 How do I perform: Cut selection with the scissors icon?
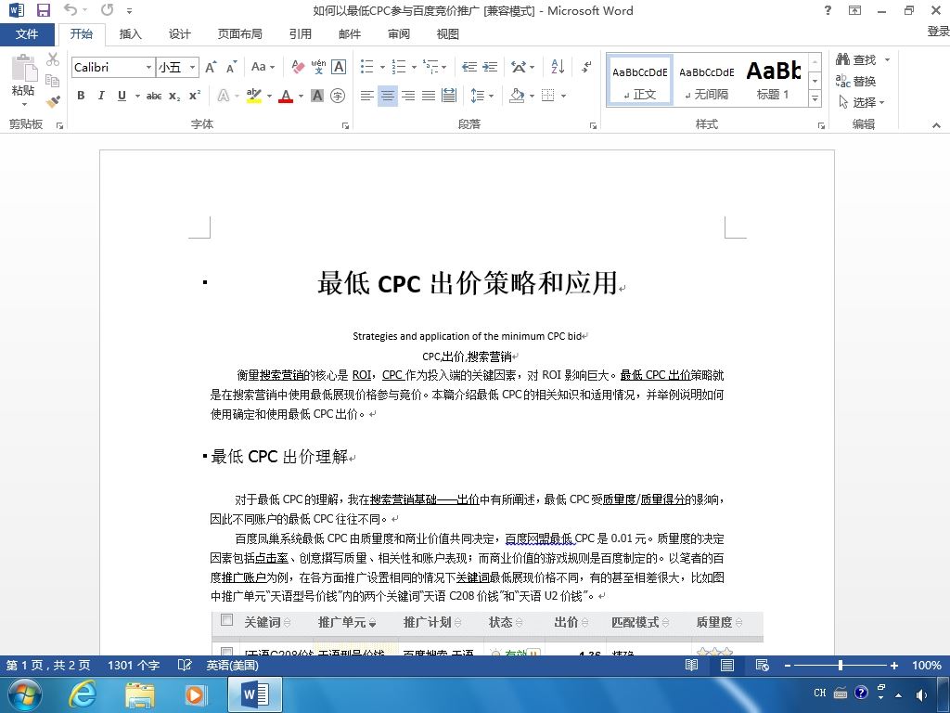pos(53,59)
